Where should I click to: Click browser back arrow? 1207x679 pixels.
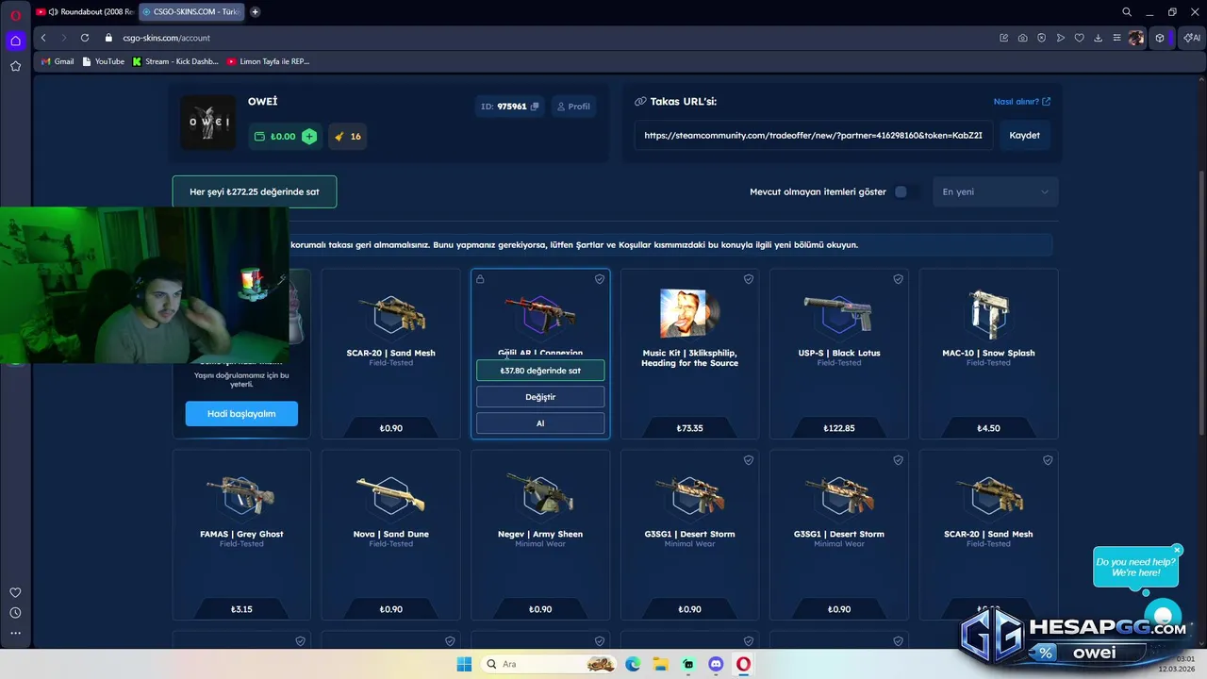coord(43,38)
